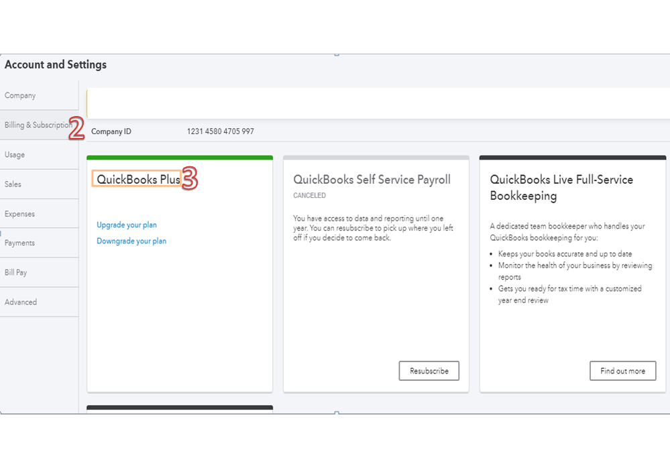Open the Advanced settings tab

[x=21, y=302]
